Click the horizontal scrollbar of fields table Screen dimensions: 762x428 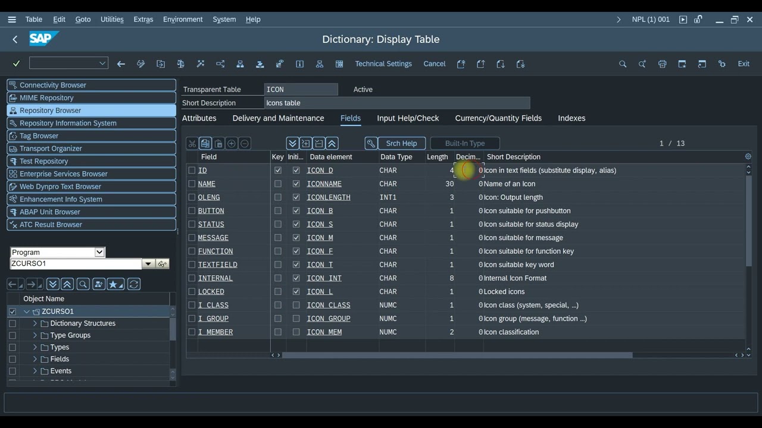457,355
